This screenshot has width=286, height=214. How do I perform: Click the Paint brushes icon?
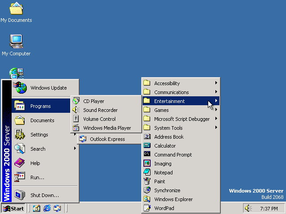(x=147, y=181)
